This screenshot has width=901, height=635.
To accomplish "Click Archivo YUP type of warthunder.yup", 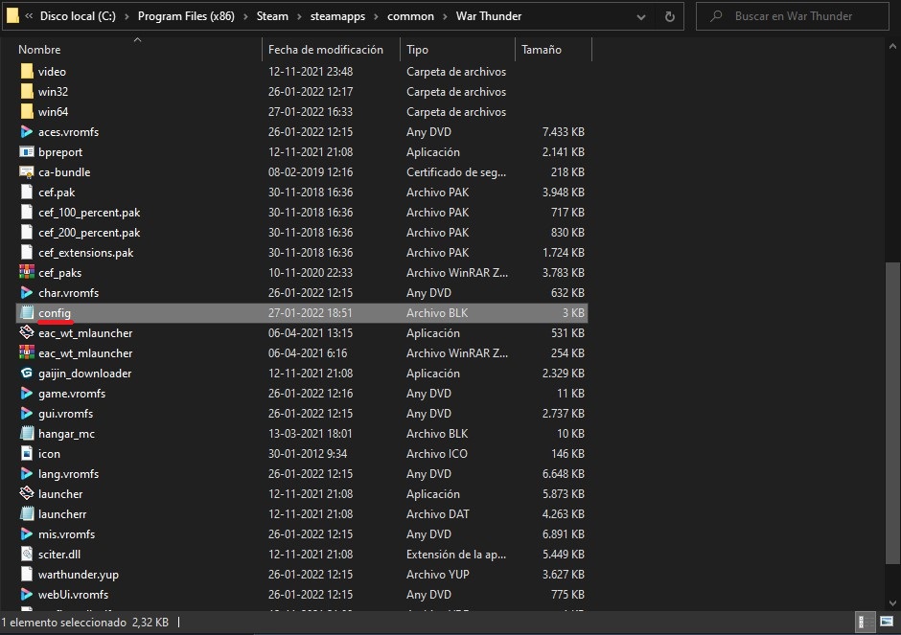I will 438,574.
